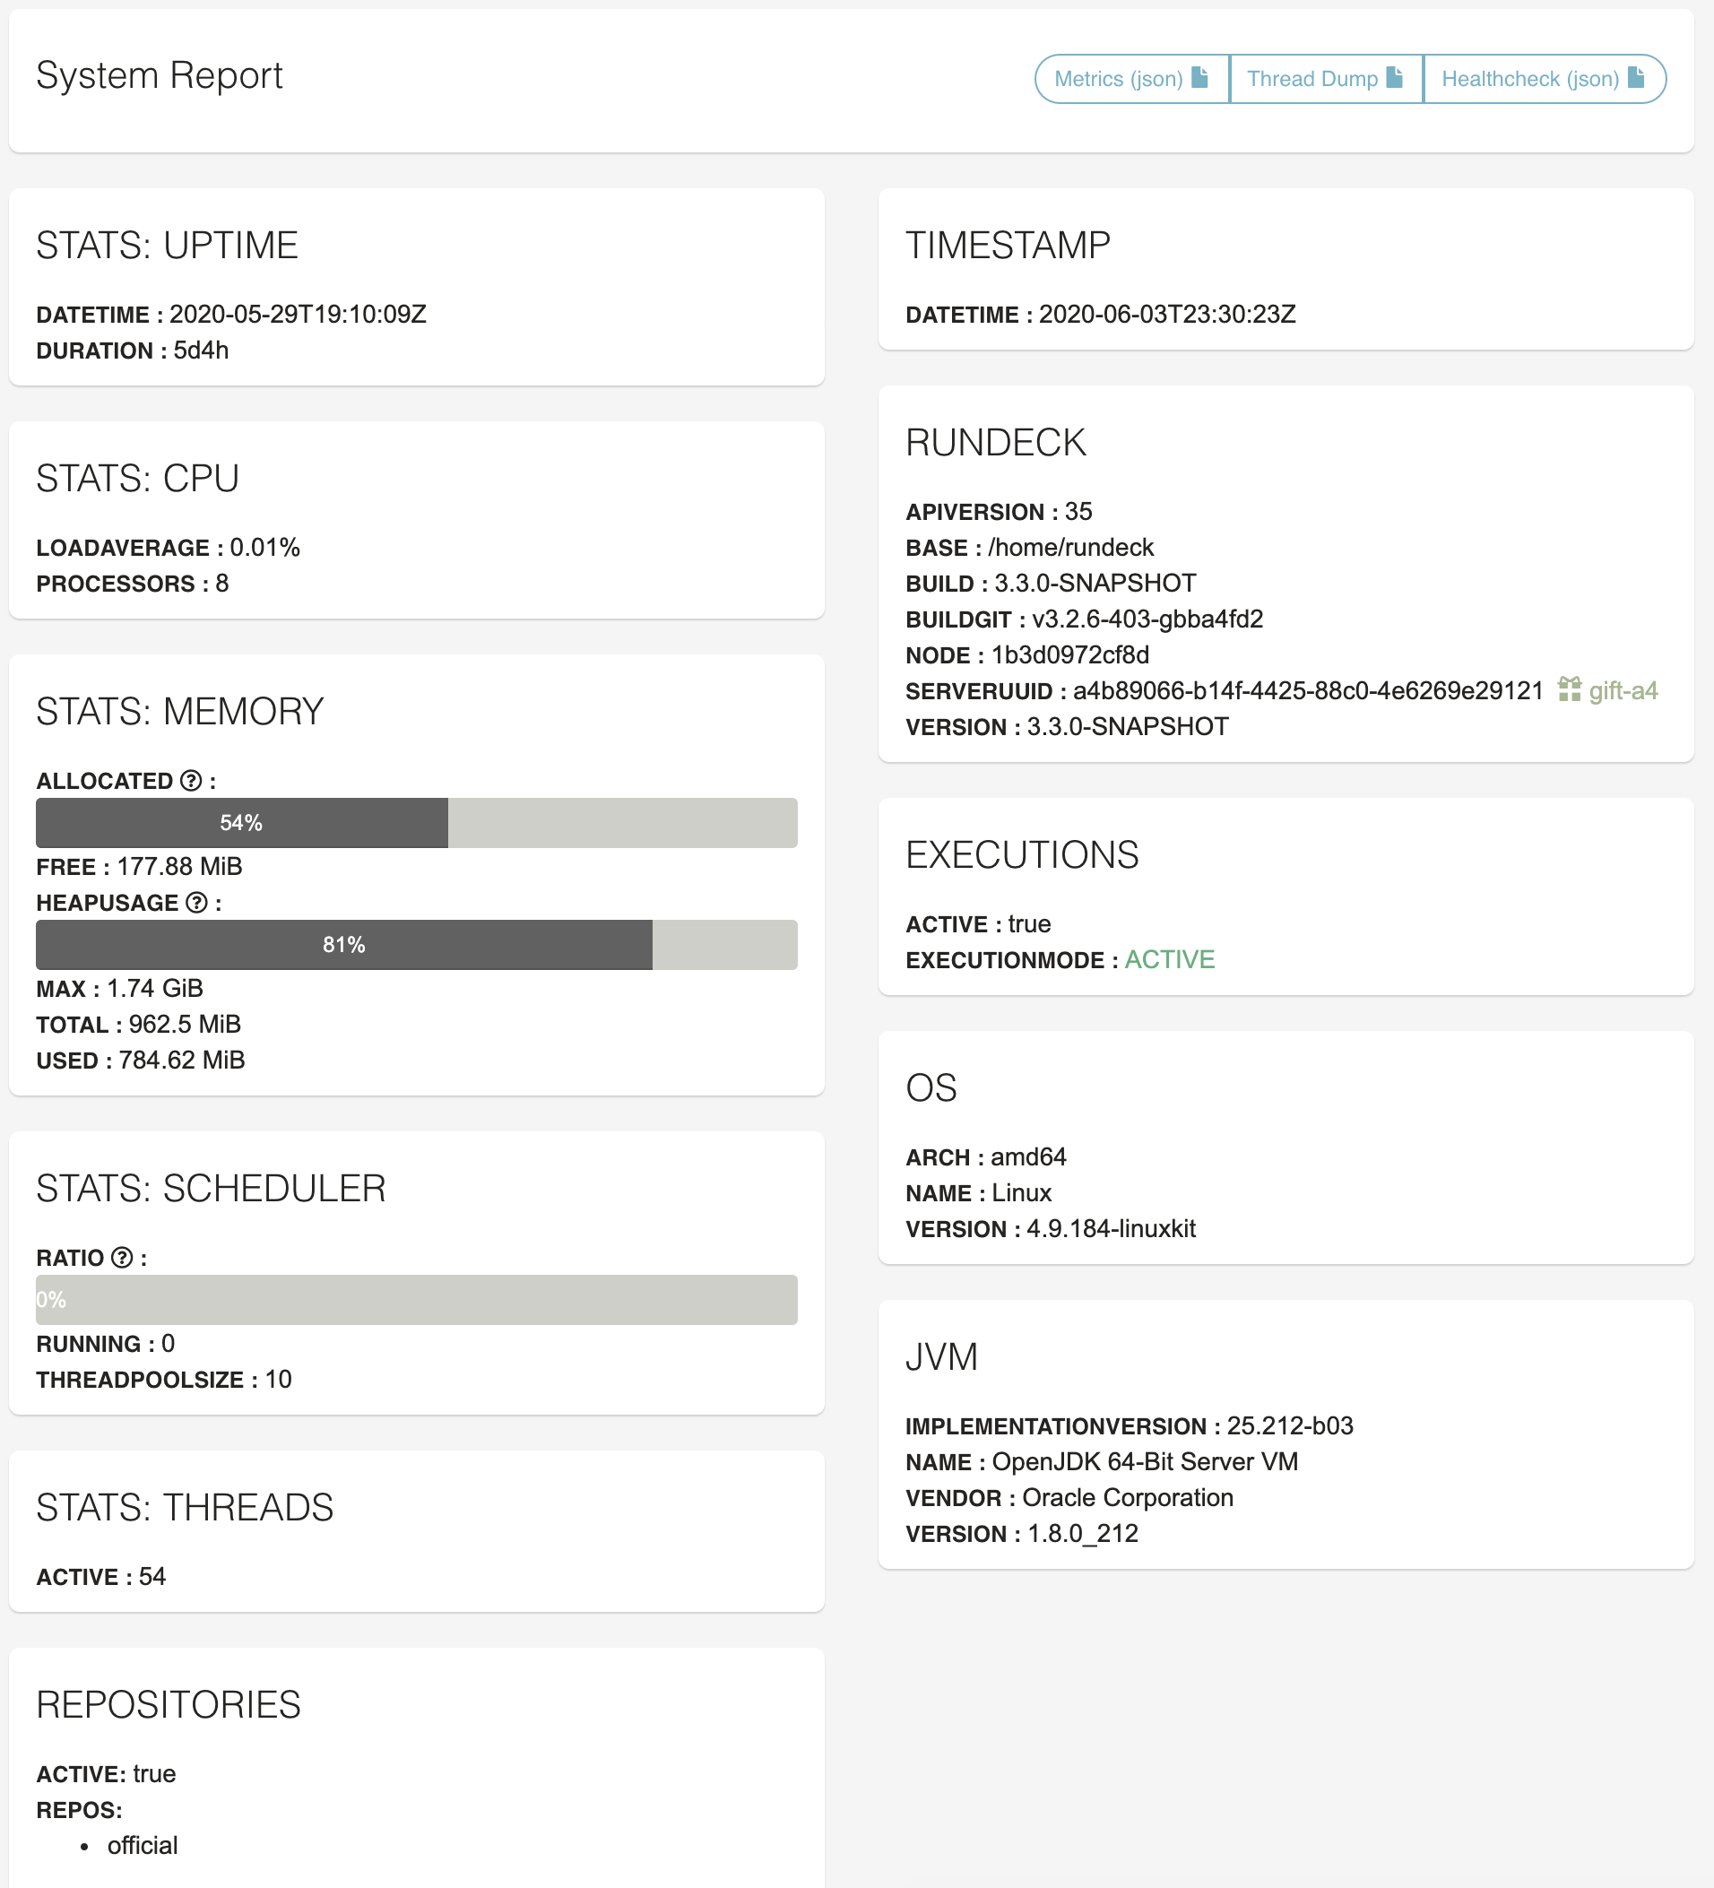Click the heap usage 81% progress bar
Screen dimensions: 1714x1888
tap(417, 945)
